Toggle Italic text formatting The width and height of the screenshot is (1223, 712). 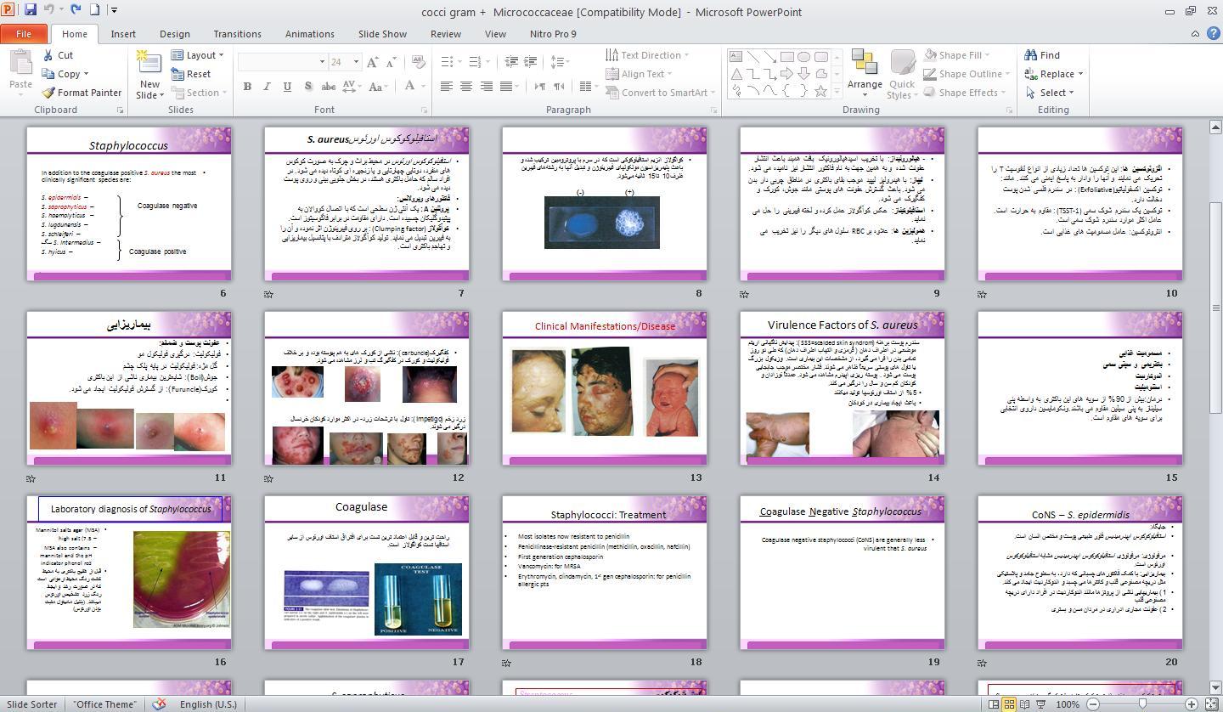(267, 86)
